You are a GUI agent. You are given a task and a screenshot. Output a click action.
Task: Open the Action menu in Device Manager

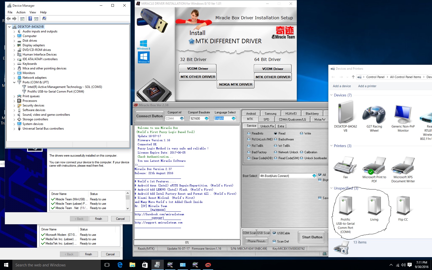click(21, 12)
